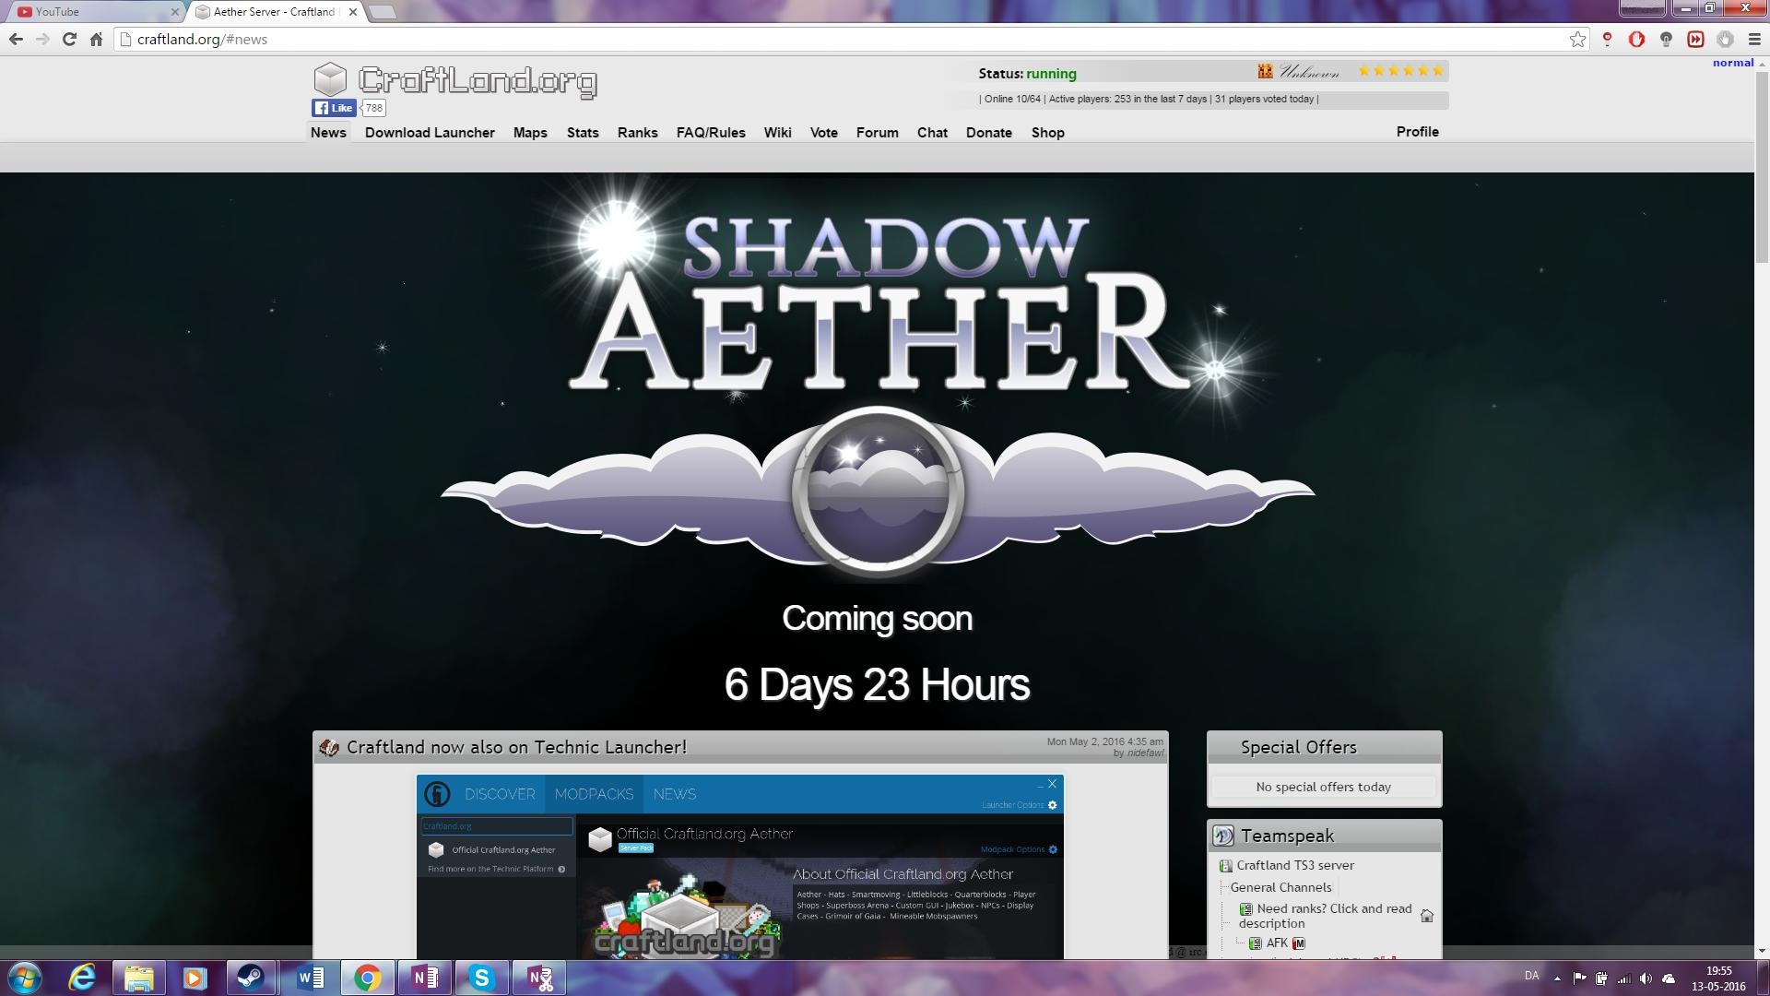Click the DA language indicator
Viewport: 1770px width, 996px height.
point(1531,976)
